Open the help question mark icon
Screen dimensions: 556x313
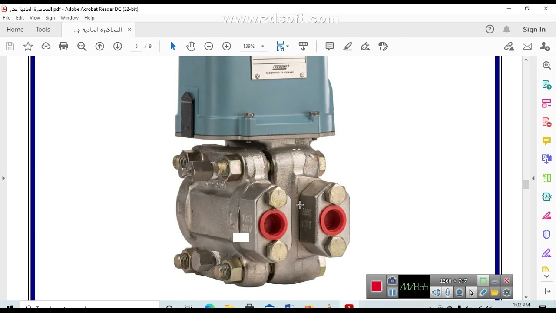click(x=490, y=30)
